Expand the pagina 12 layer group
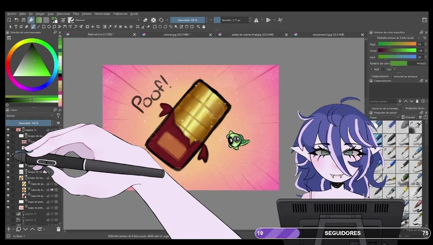 tap(23, 221)
